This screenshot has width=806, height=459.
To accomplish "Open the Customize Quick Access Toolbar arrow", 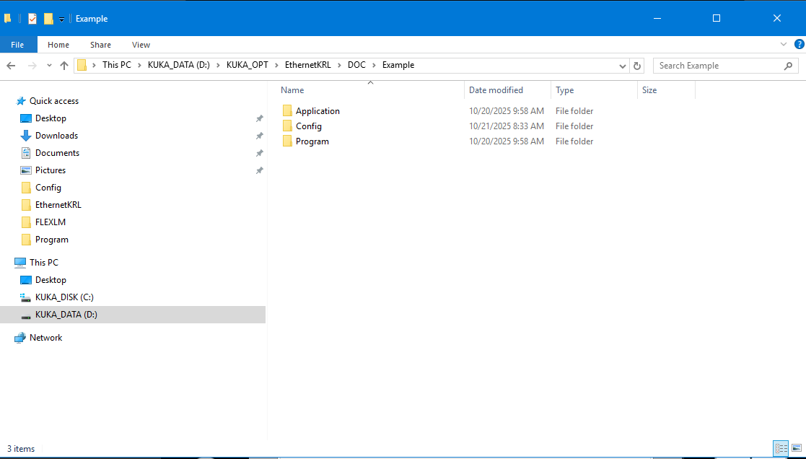I will (x=61, y=19).
